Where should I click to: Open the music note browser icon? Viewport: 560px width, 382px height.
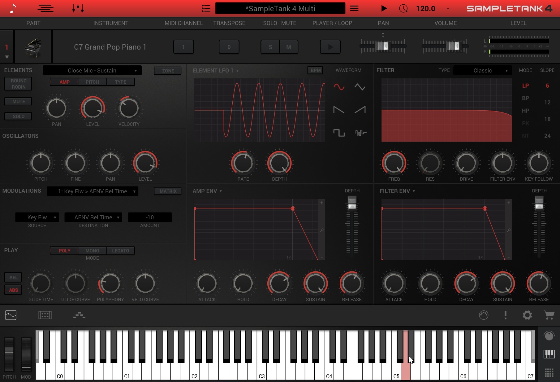pyautogui.click(x=13, y=8)
